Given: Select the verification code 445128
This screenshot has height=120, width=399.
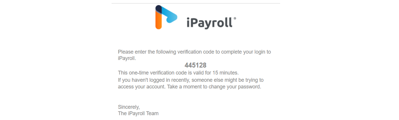Looking at the screenshot, I should (x=195, y=65).
